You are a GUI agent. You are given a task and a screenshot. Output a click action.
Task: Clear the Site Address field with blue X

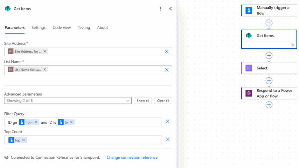(x=167, y=52)
